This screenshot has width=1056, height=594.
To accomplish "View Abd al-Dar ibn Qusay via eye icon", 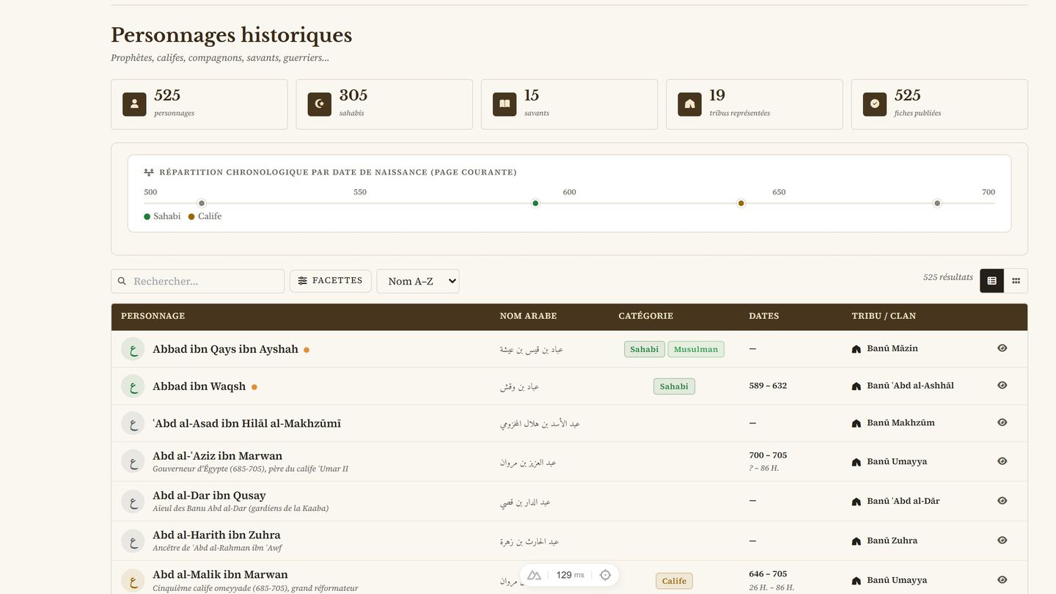I will [1002, 501].
